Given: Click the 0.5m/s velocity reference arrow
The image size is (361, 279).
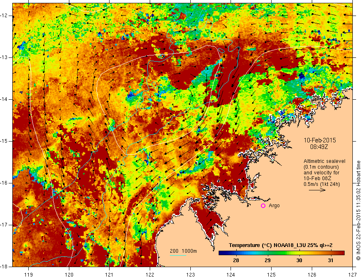Looking at the screenshot, I should (x=317, y=190).
